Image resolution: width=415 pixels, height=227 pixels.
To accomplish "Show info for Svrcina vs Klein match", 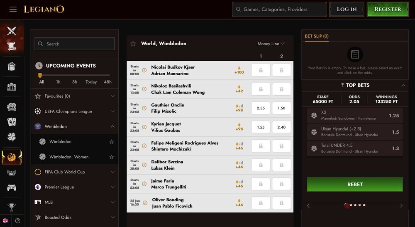I will [x=144, y=165].
